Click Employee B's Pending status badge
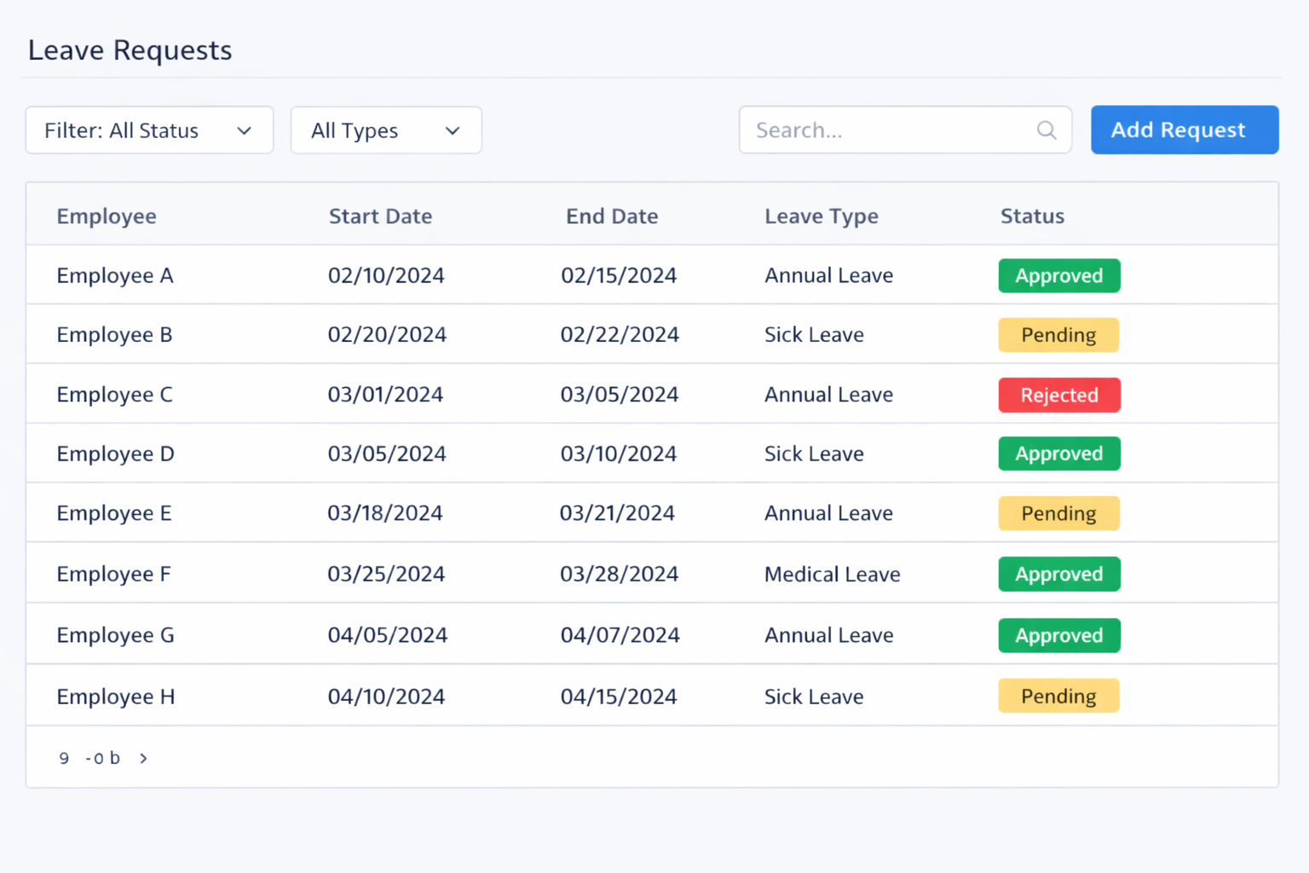1309x873 pixels. pyautogui.click(x=1058, y=335)
